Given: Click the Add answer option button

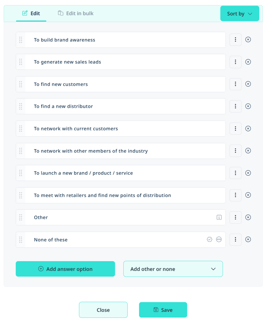Looking at the screenshot, I should pyautogui.click(x=65, y=269).
